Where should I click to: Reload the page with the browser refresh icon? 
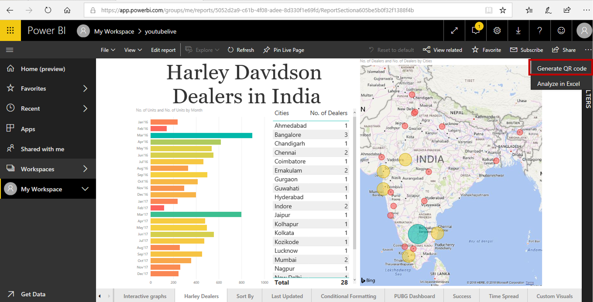[x=48, y=10]
